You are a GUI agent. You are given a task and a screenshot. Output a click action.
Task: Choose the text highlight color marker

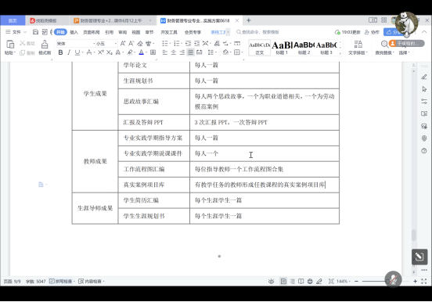point(130,52)
